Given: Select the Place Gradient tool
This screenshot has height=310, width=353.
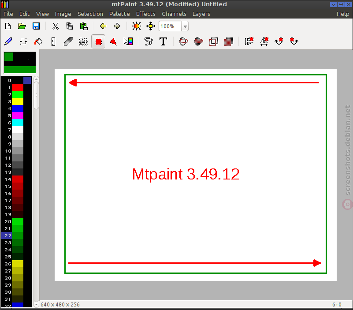Looking at the screenshot, I should (128, 41).
